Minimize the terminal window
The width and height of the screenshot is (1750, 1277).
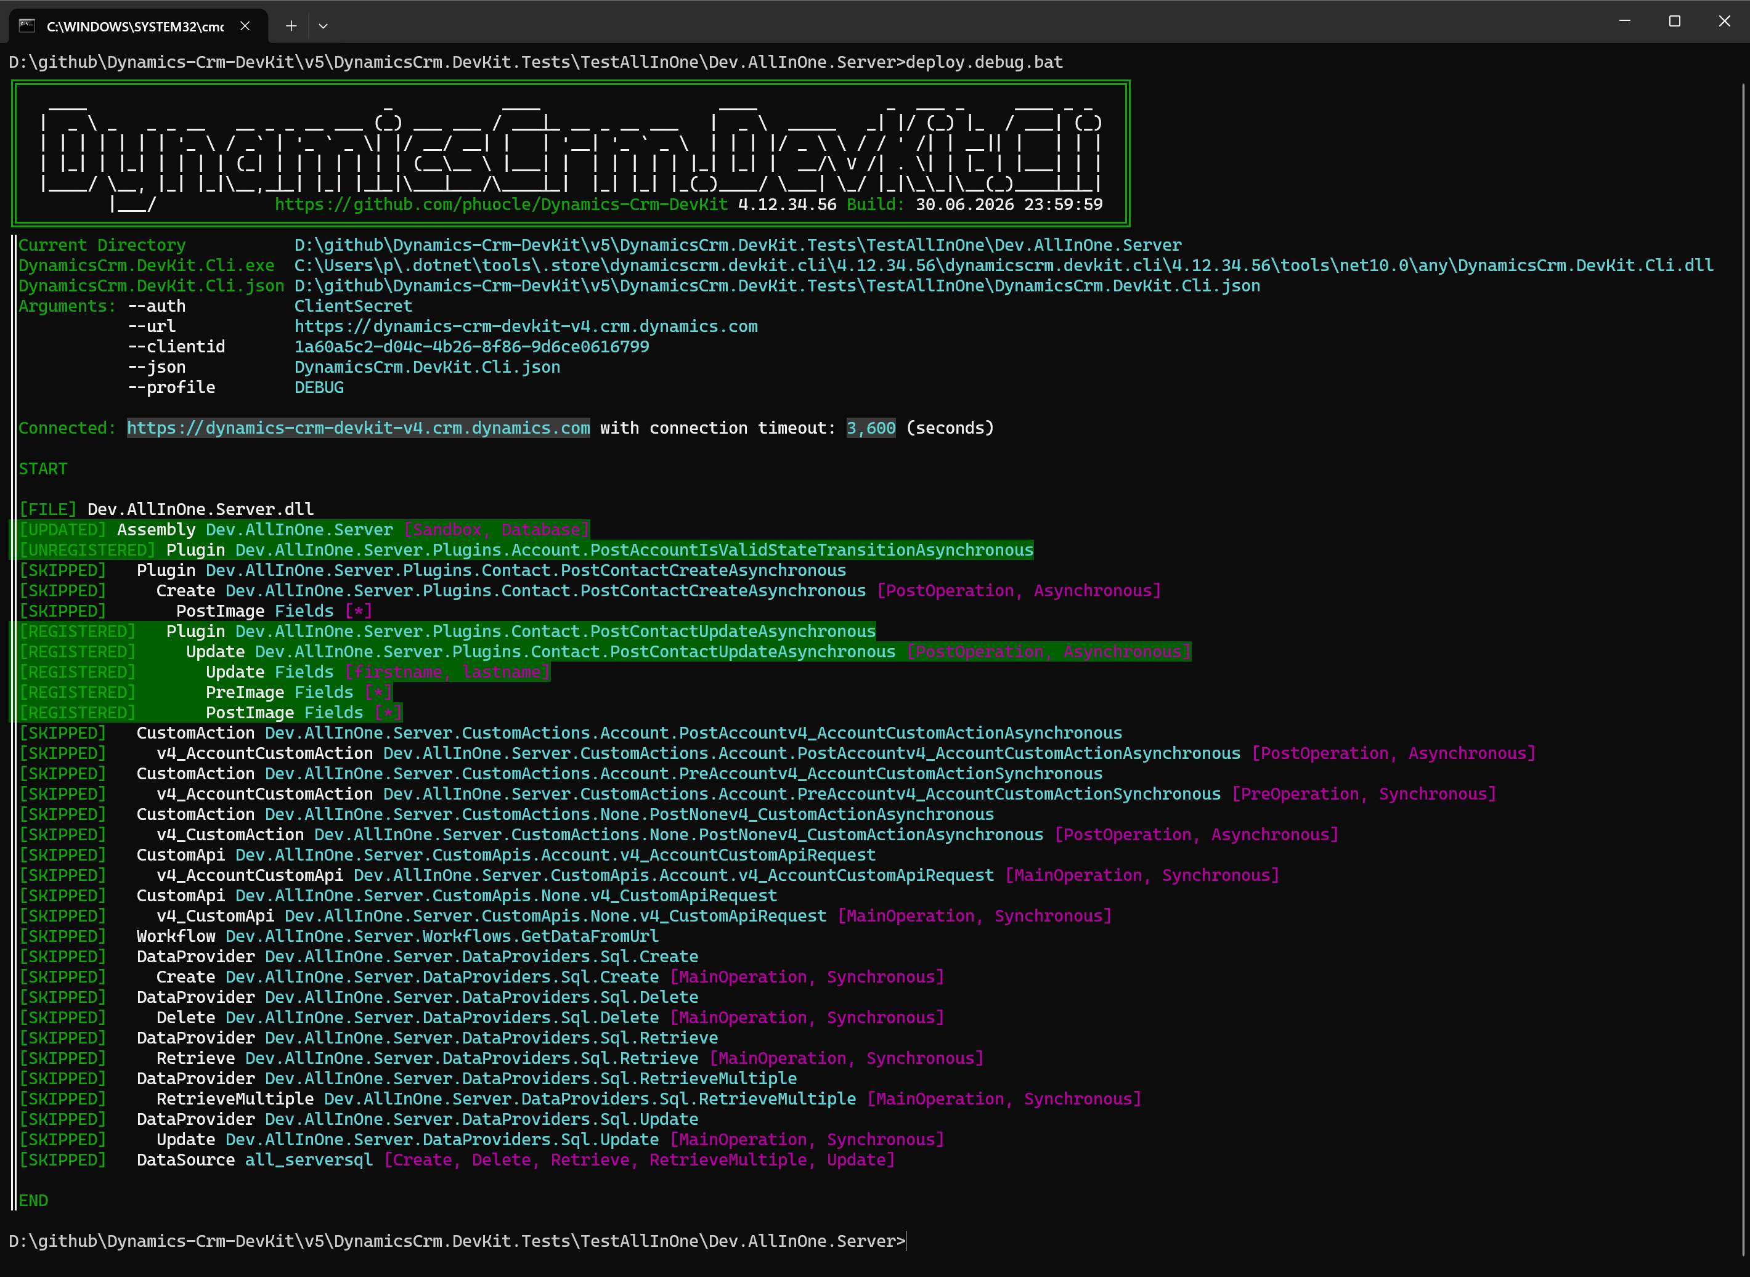pyautogui.click(x=1625, y=21)
